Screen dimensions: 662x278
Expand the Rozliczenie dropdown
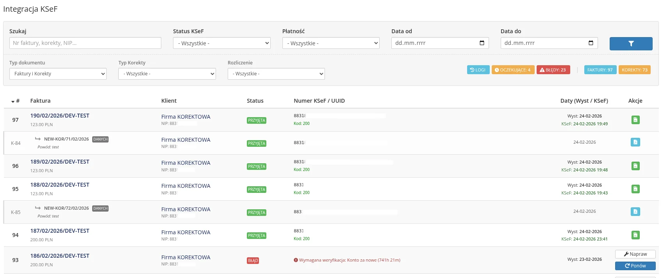pyautogui.click(x=276, y=74)
